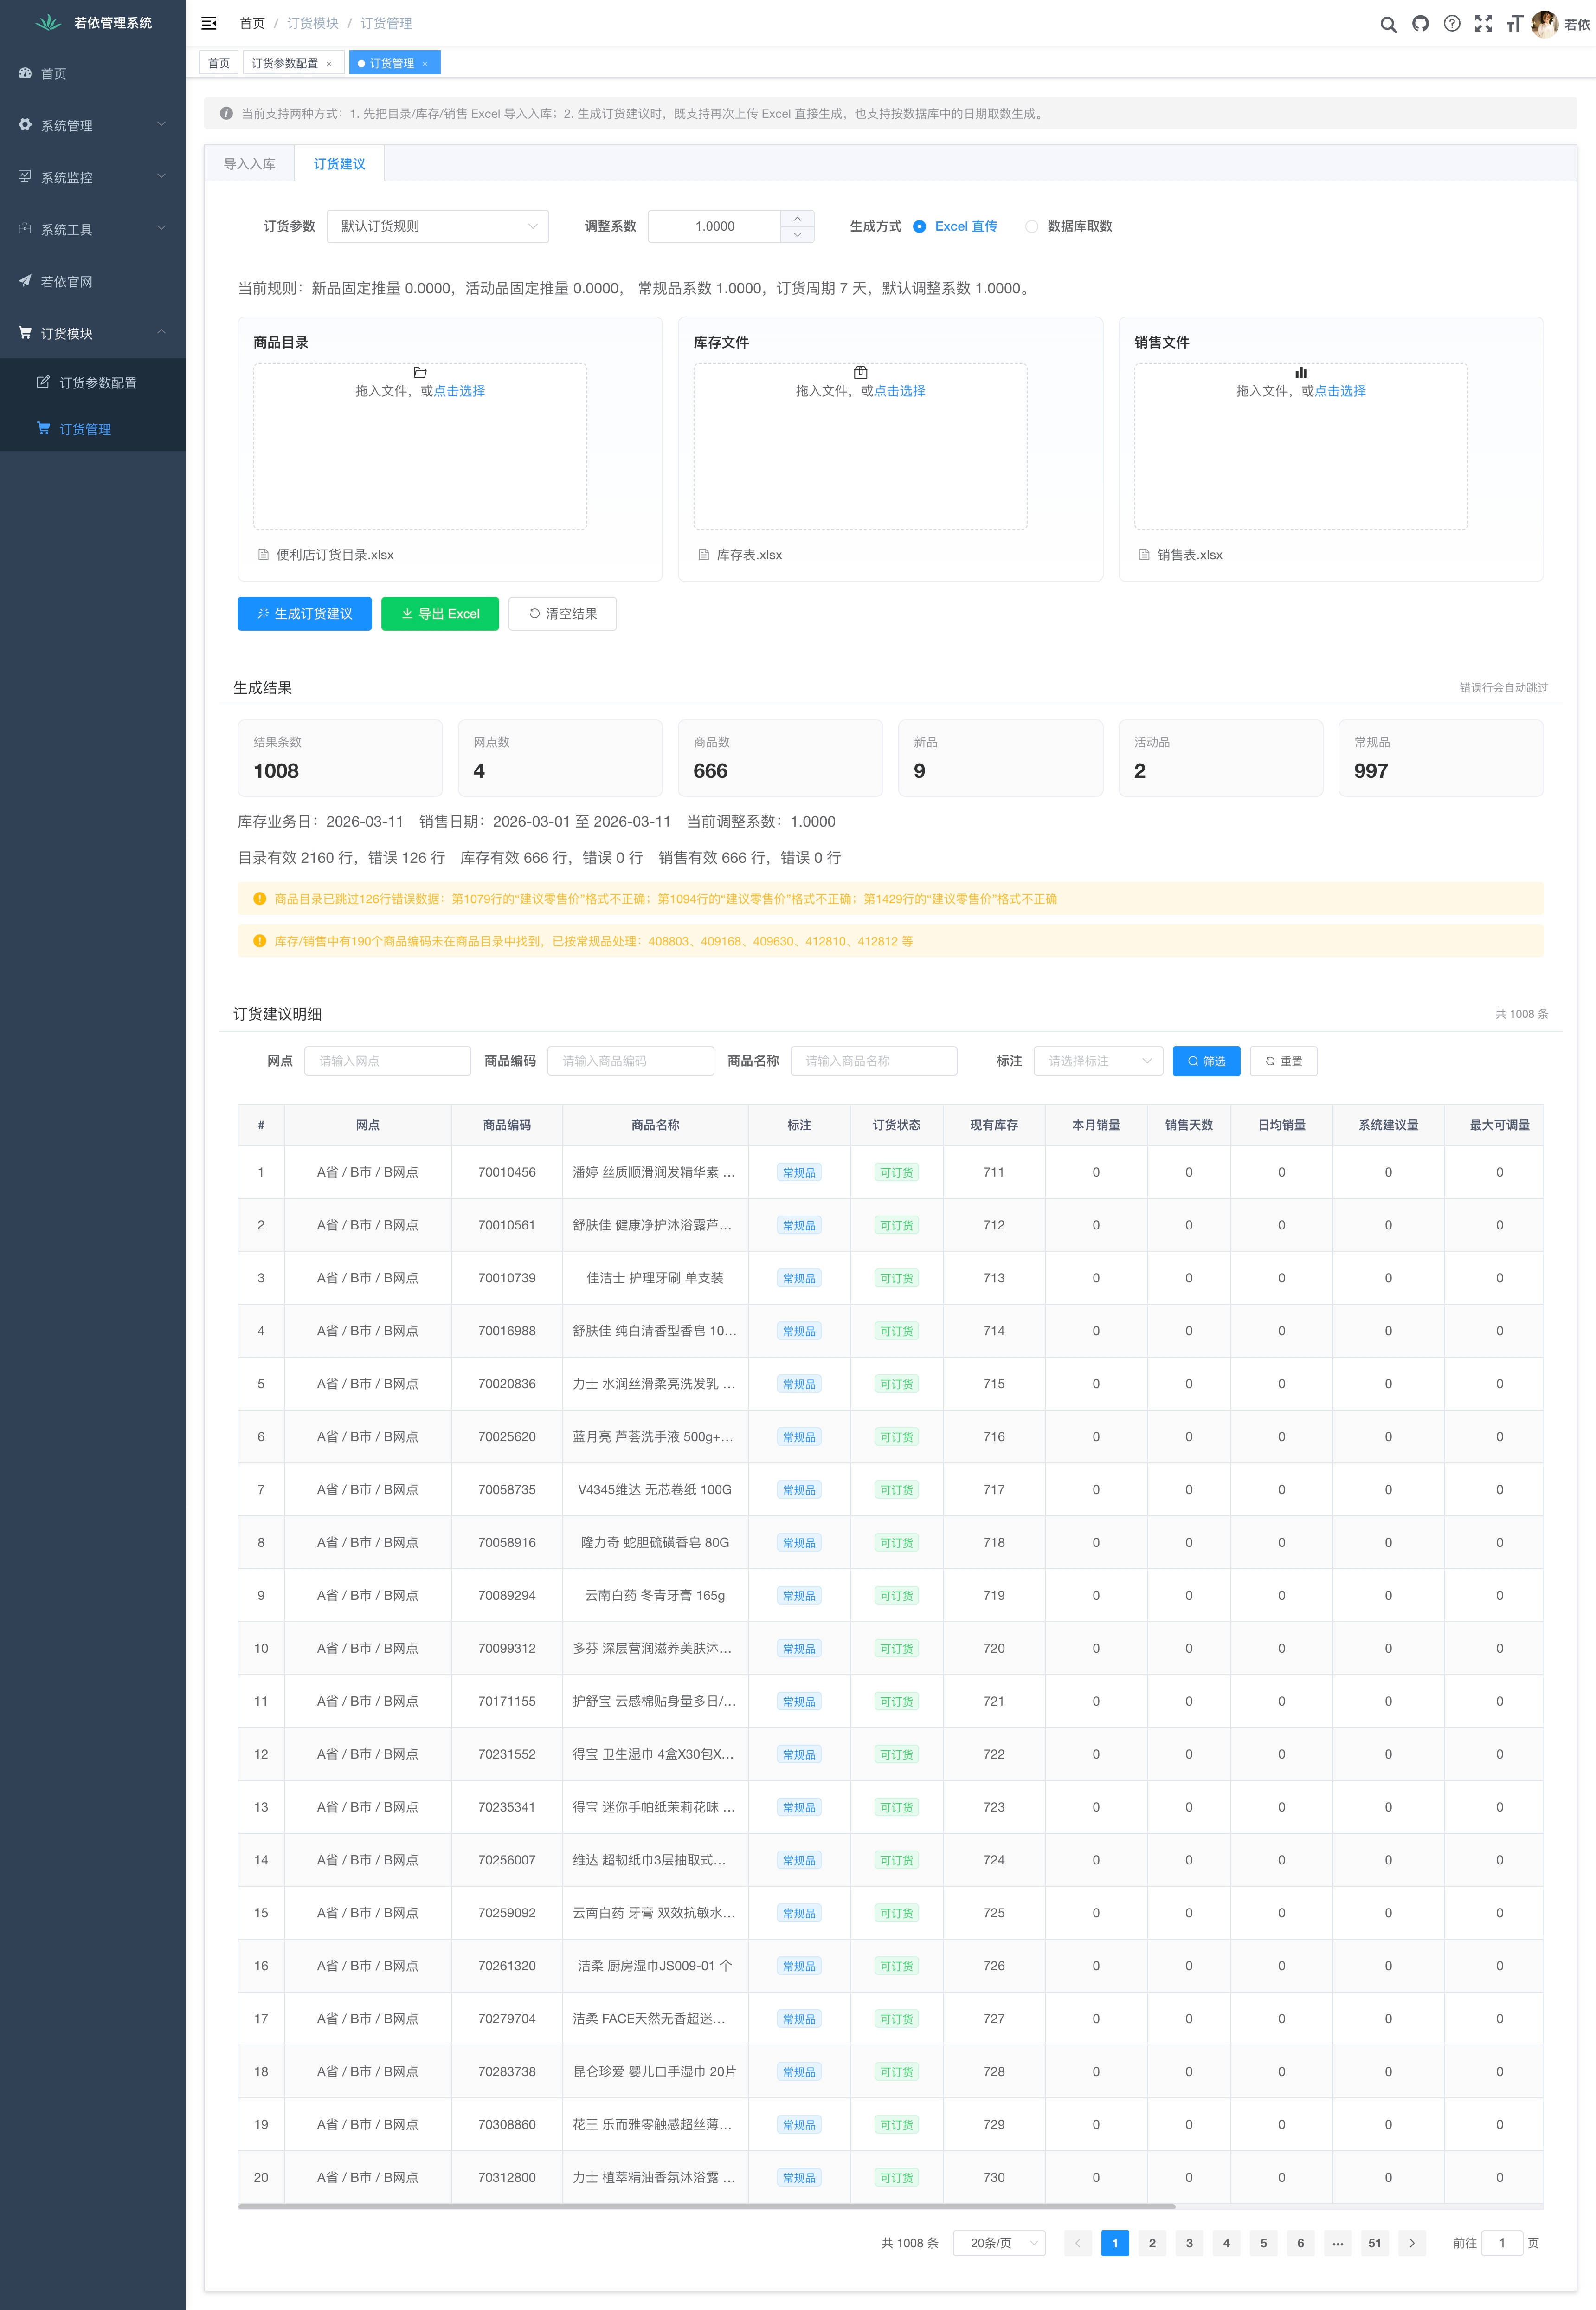Expand the 系统监控 sidebar menu

[x=92, y=177]
